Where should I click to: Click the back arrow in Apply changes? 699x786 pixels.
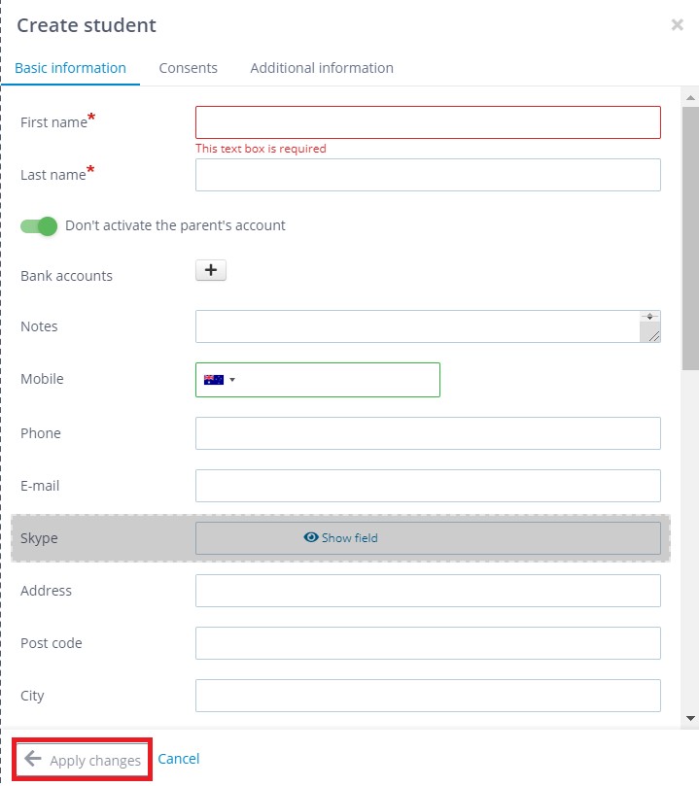pyautogui.click(x=33, y=759)
